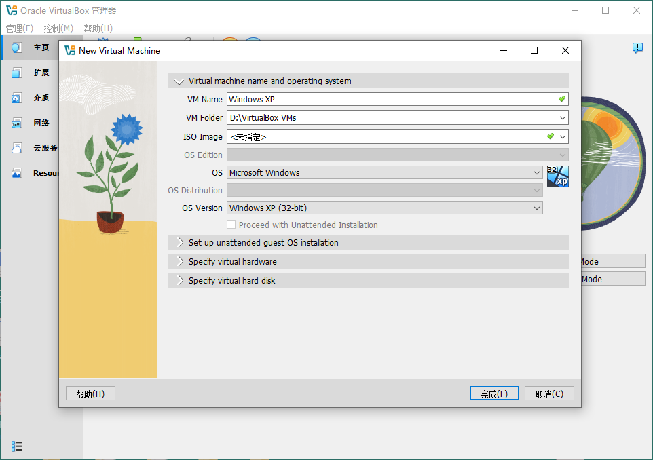Screen dimensions: 653x460
Task: Open the ISO Image dropdown arrow
Action: click(563, 137)
